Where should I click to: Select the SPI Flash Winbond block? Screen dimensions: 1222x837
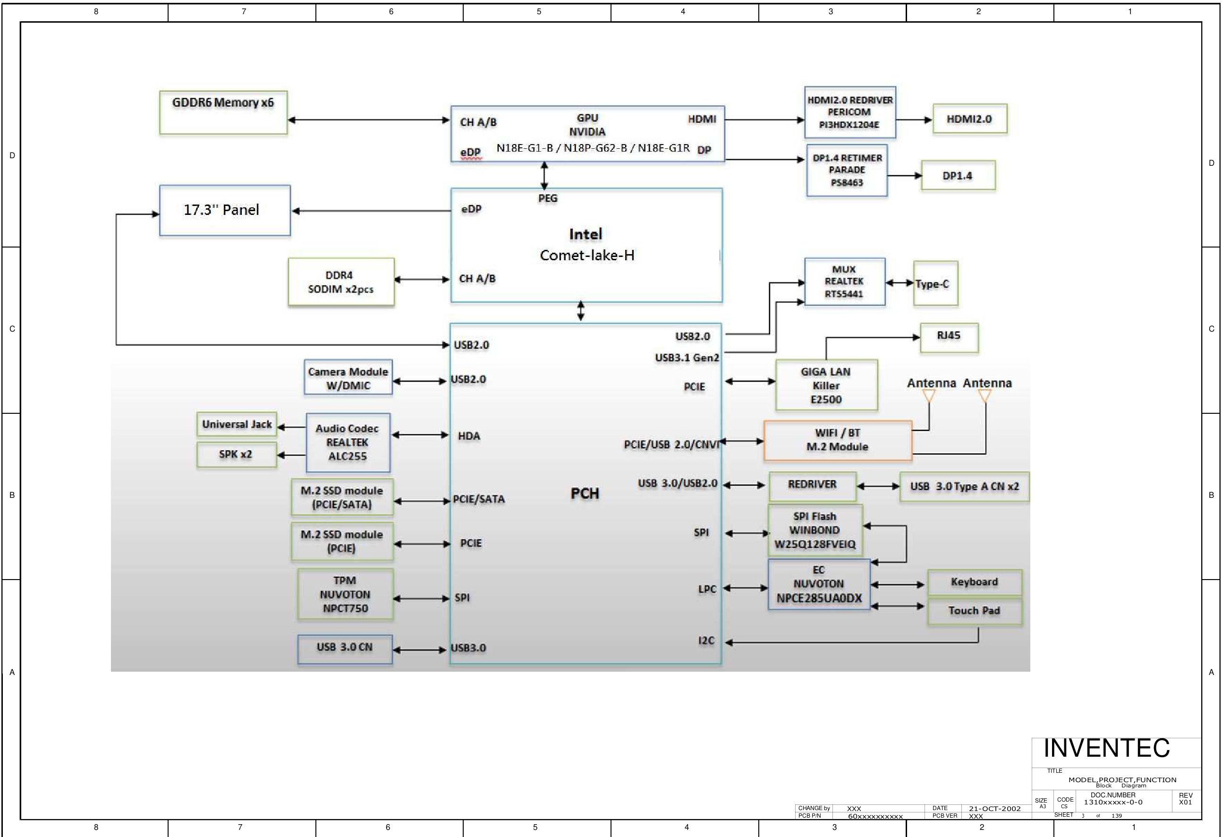[x=815, y=530]
